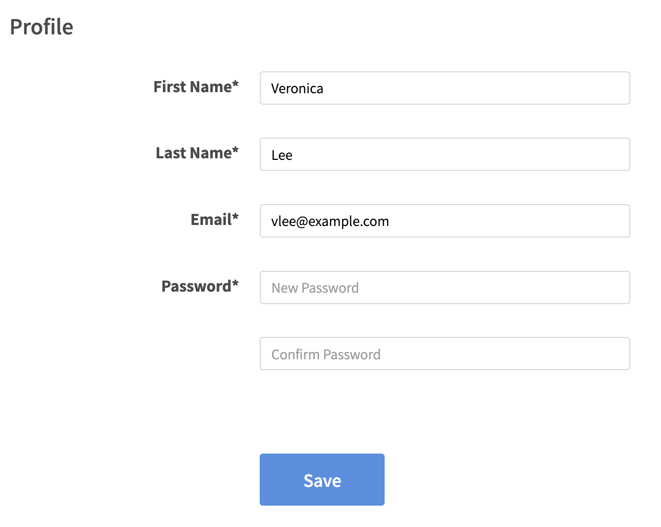This screenshot has height=527, width=661.
Task: Click the Email label text
Action: [211, 220]
